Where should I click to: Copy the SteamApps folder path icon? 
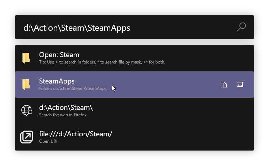(224, 85)
